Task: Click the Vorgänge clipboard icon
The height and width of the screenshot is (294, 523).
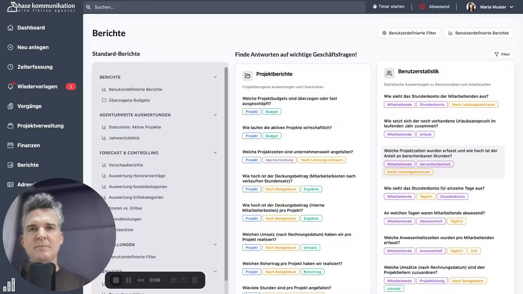Action: click(11, 106)
